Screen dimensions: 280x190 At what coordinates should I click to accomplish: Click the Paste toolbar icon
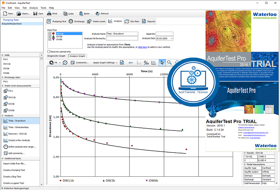[81, 13]
